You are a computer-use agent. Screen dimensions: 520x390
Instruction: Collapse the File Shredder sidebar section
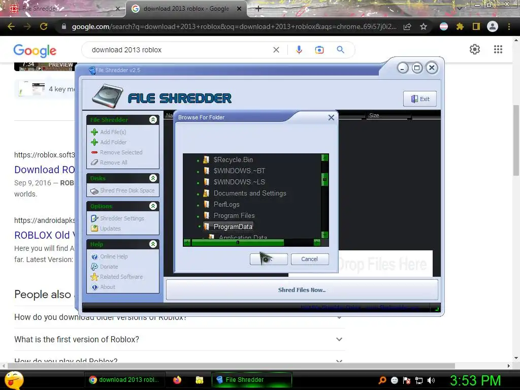click(x=153, y=120)
